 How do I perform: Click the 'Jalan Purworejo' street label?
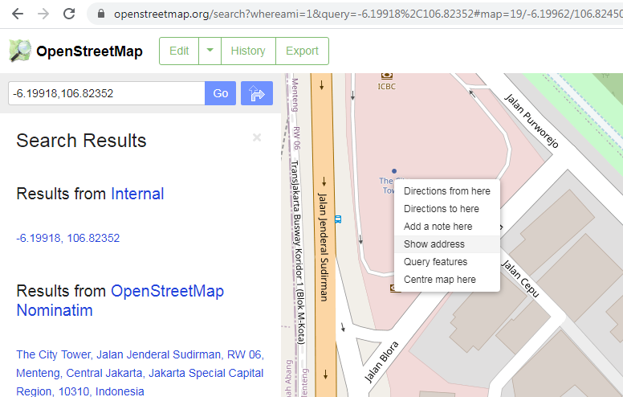click(531, 121)
